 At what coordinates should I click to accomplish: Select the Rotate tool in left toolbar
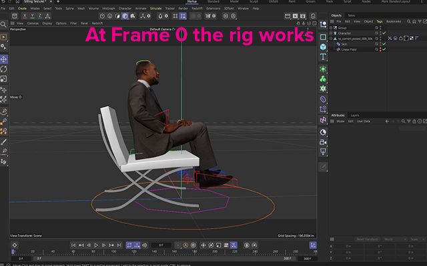coord(4,69)
